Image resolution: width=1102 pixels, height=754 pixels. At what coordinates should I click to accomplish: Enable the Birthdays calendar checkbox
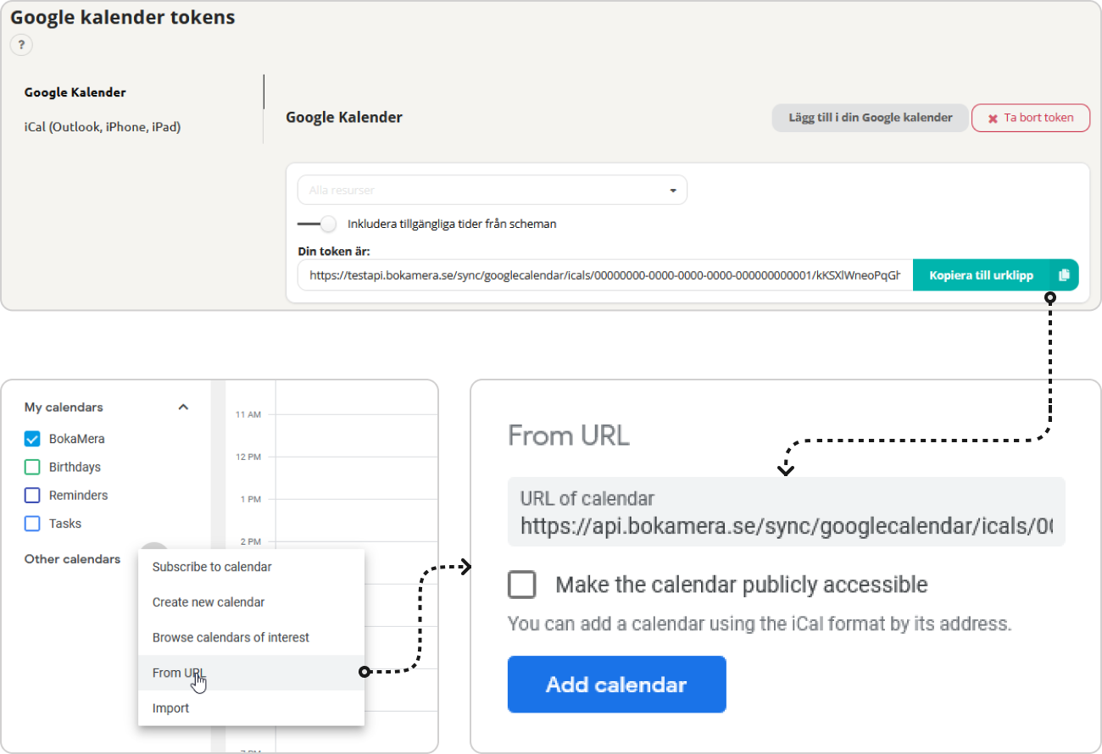(32, 467)
